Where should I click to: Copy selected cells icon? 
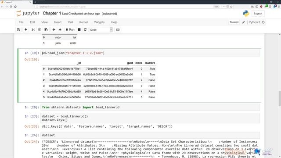coord(40,29)
